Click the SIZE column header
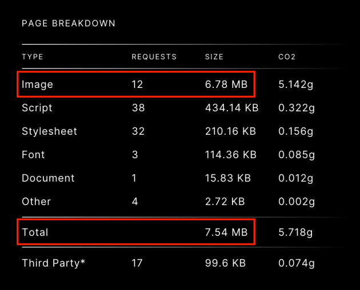Viewport: 360px width, 290px height. point(214,57)
